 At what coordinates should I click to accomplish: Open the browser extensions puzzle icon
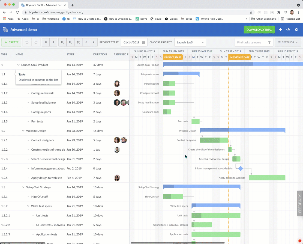click(279, 12)
